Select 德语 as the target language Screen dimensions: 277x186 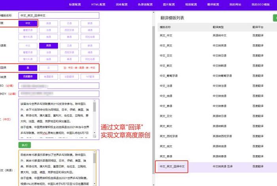click(90, 52)
